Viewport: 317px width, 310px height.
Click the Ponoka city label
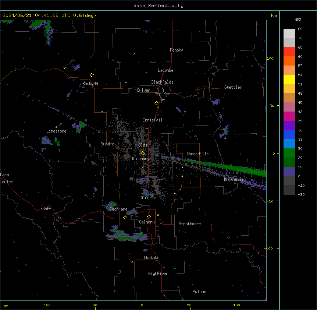(x=177, y=50)
